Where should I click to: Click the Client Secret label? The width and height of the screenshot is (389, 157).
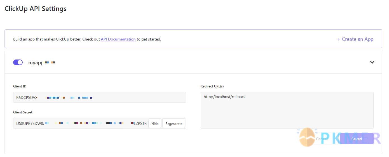click(23, 112)
